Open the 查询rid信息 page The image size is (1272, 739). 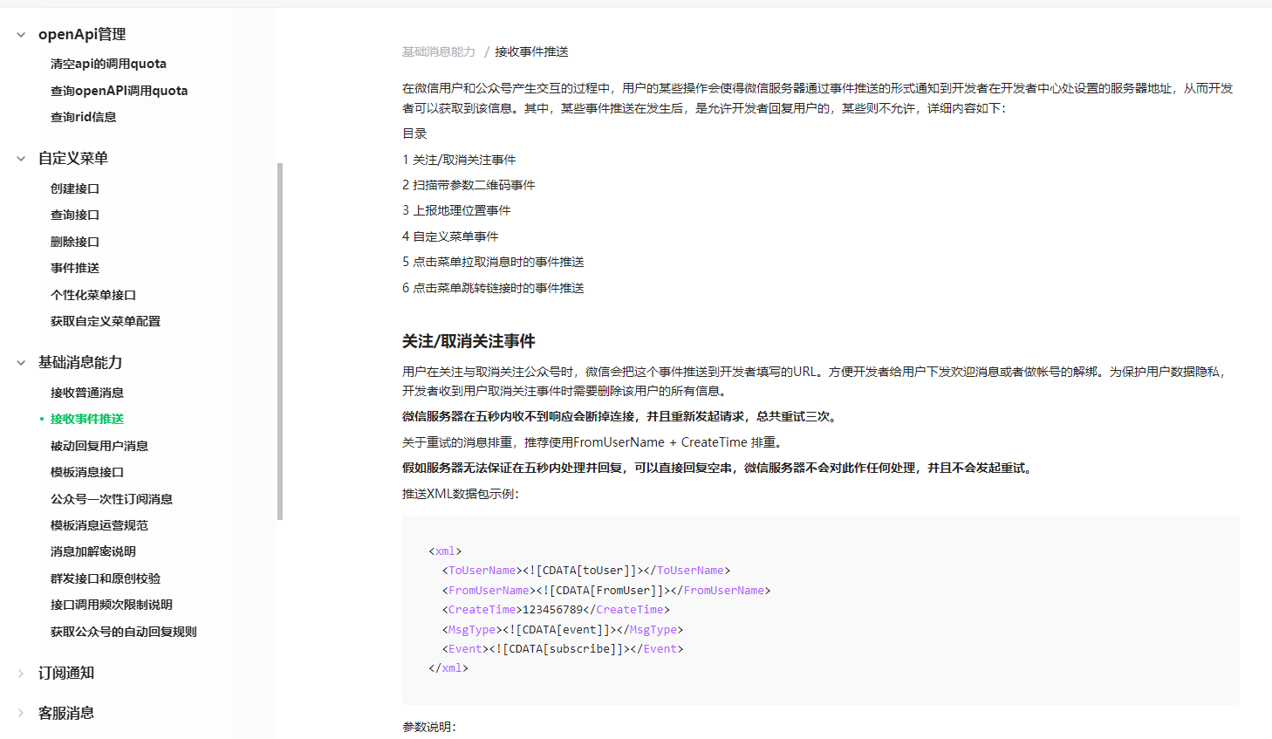(x=83, y=117)
